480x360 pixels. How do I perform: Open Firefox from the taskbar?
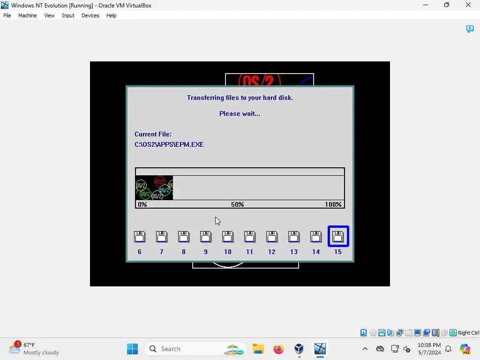(x=278, y=349)
